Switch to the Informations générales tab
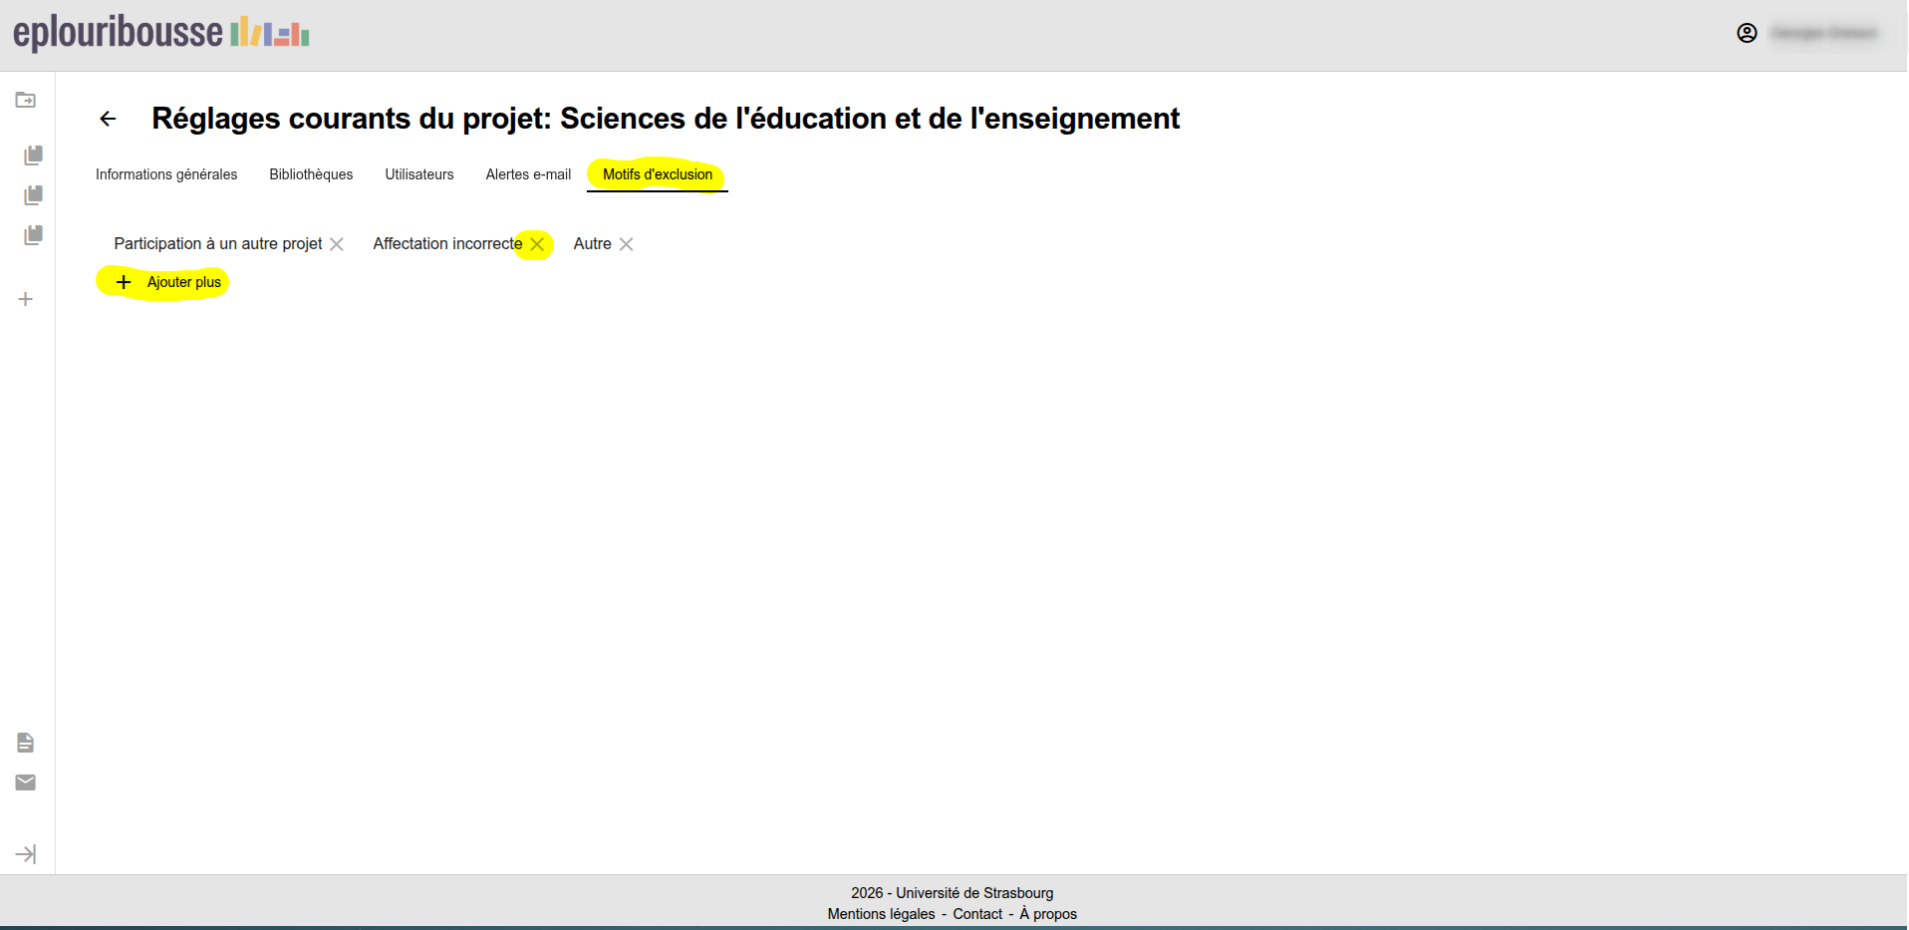The width and height of the screenshot is (1909, 930). 166,174
